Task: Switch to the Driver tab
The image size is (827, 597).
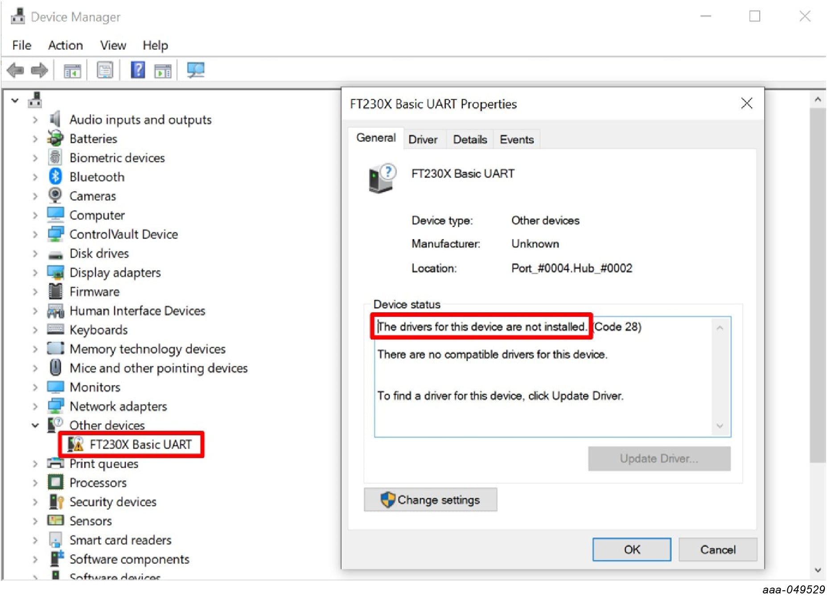Action: (x=423, y=139)
